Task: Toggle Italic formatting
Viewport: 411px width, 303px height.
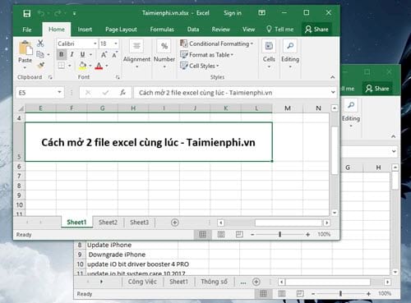Action: point(72,54)
